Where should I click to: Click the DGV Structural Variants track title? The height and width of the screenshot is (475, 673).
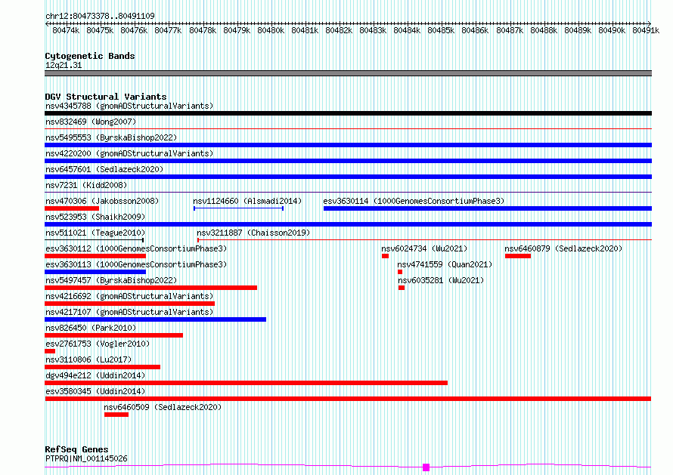(x=106, y=97)
